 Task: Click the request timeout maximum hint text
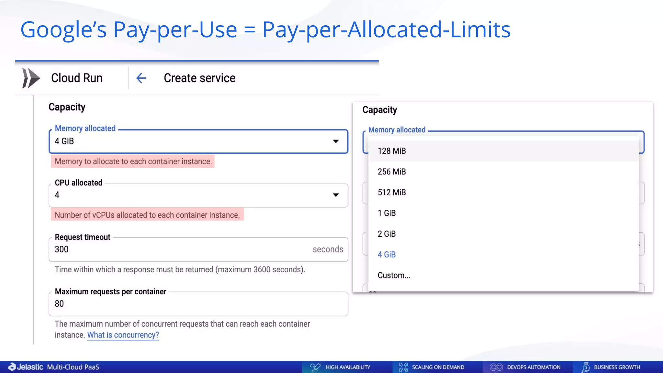[x=180, y=269]
